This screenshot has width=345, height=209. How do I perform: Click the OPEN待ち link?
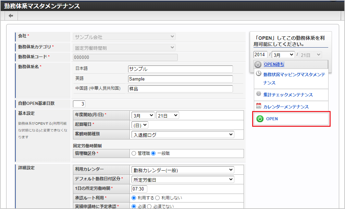274,64
